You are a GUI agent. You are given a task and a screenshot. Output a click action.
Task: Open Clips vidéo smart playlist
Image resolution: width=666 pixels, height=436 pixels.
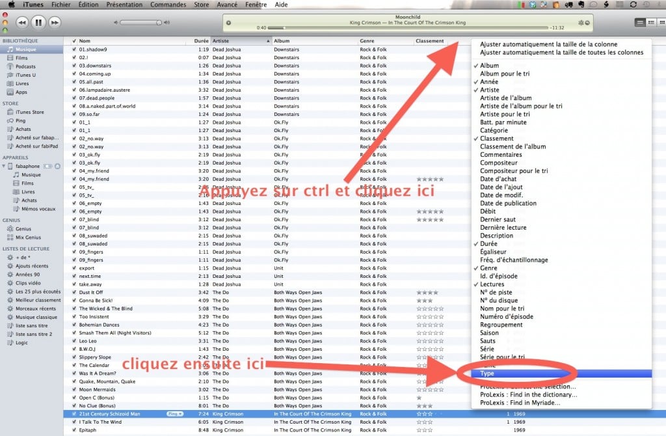28,283
